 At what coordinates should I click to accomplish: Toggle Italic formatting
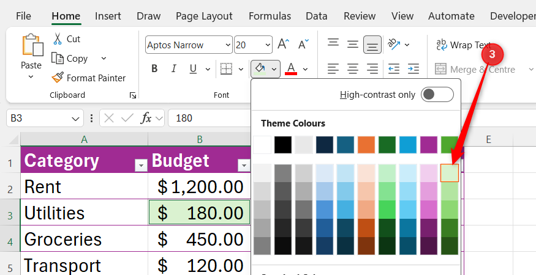point(173,69)
